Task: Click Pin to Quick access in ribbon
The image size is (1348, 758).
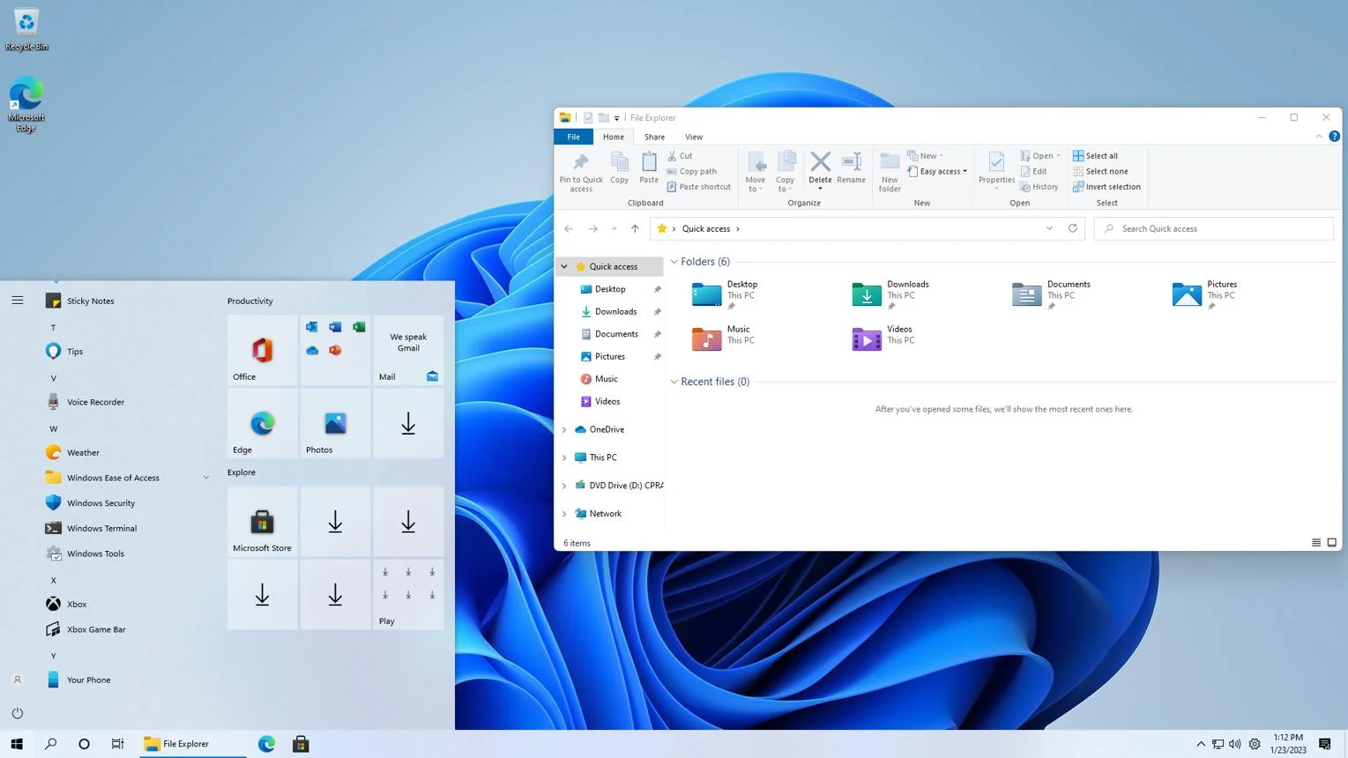Action: point(580,173)
